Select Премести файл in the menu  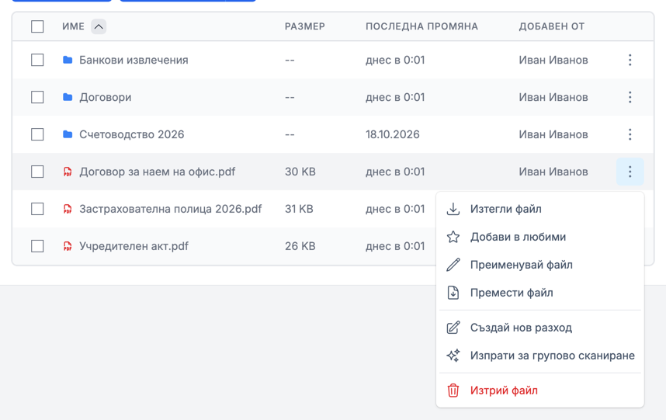[x=539, y=293]
